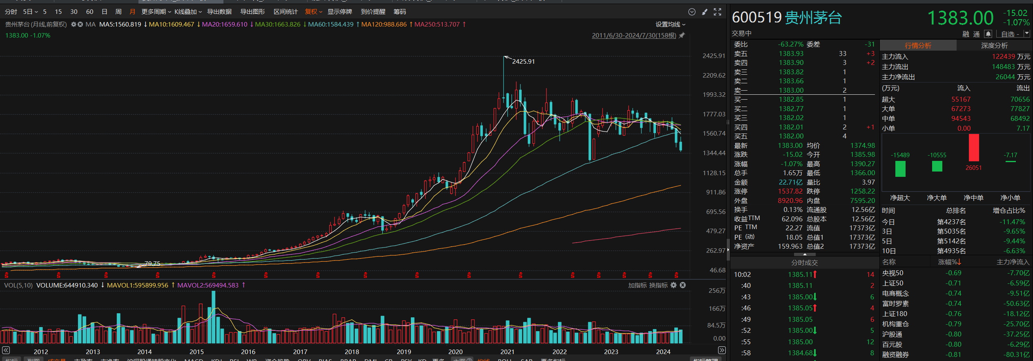Activate the drawing brush tool
1033x361 pixels.
[x=705, y=12]
